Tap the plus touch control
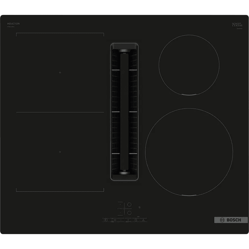 (128, 220)
